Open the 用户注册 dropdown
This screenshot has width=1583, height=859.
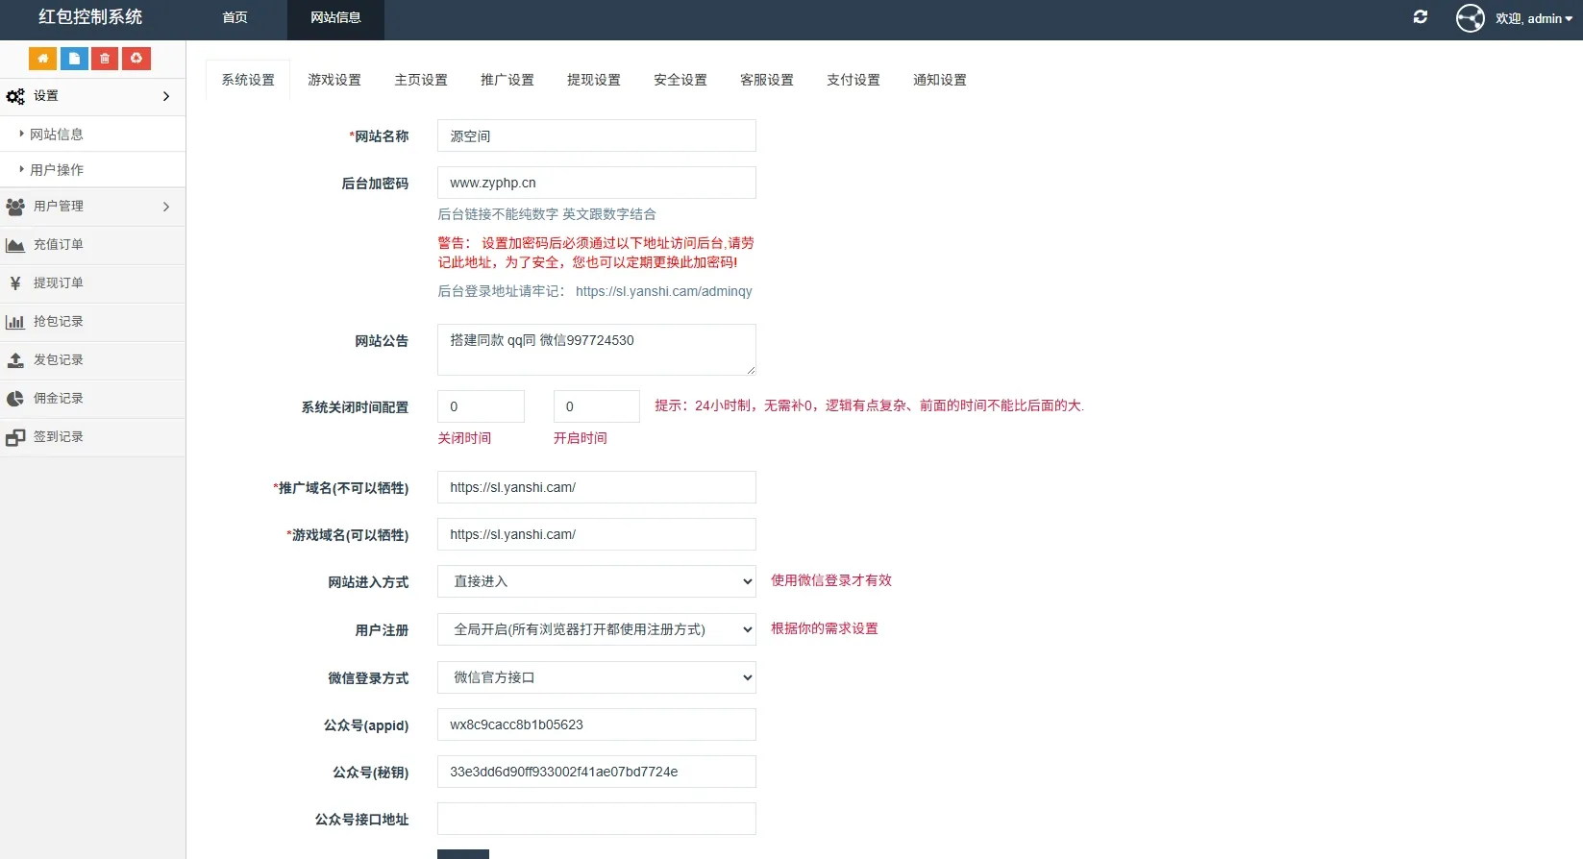(597, 629)
